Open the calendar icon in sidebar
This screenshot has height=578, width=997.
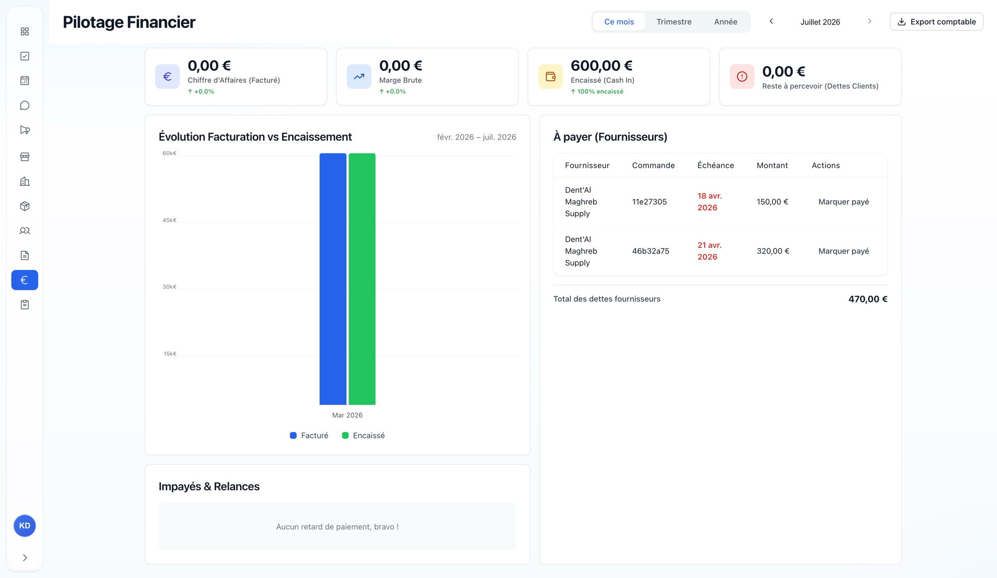(24, 81)
